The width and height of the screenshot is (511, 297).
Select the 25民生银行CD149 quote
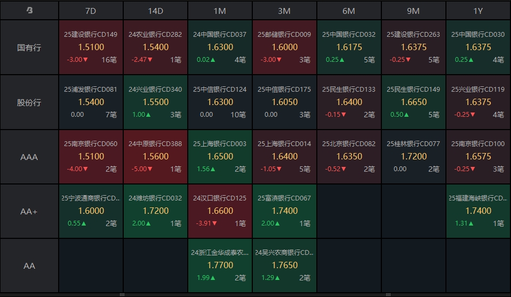click(413, 102)
